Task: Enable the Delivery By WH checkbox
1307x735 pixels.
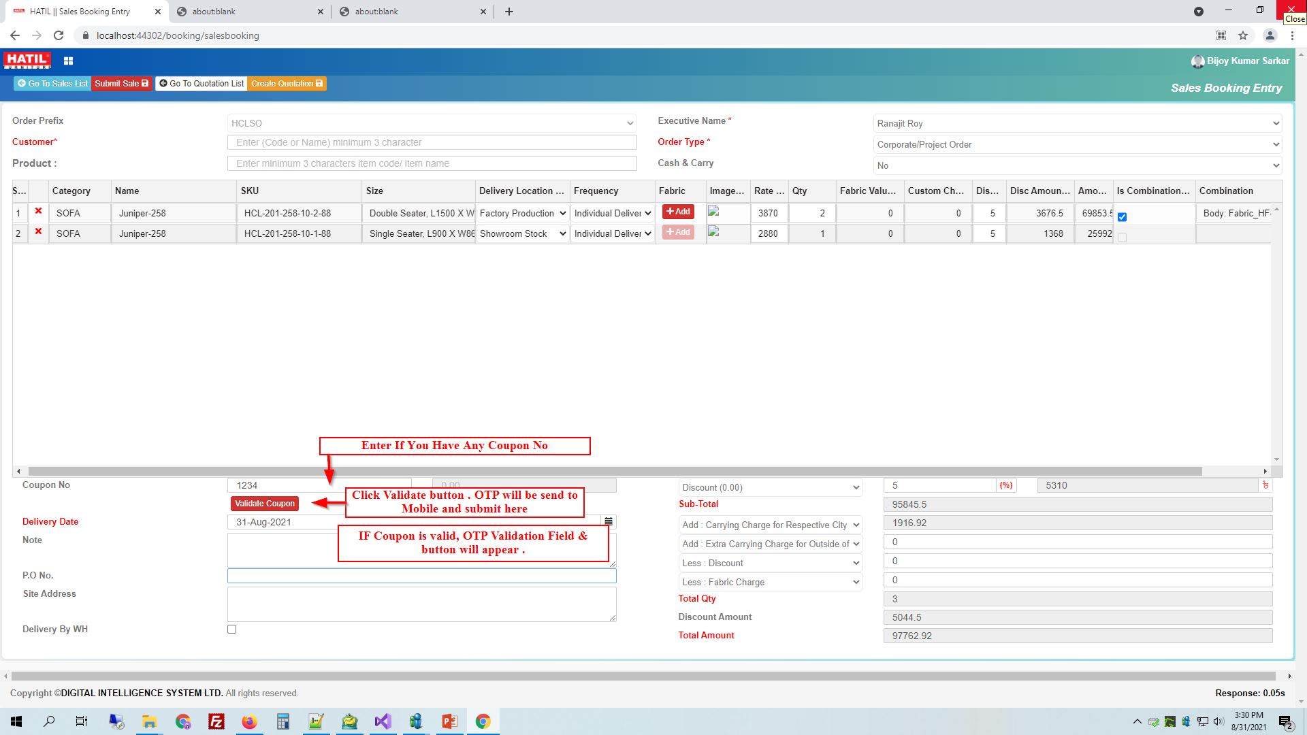Action: [x=231, y=628]
